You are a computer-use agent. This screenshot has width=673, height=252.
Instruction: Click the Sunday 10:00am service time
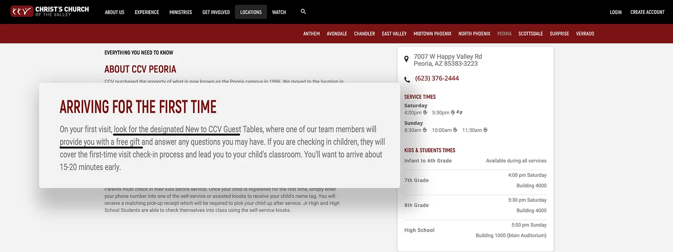pyautogui.click(x=442, y=130)
